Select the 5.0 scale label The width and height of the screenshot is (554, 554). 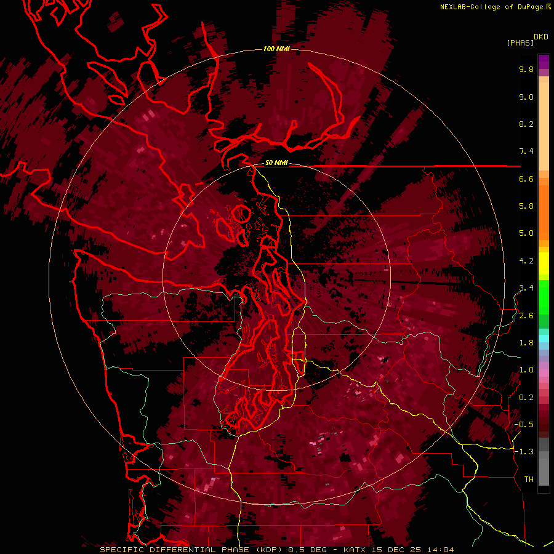[526, 233]
